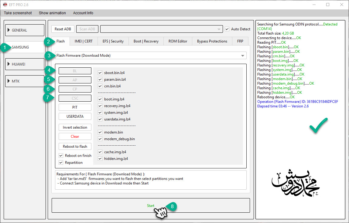Click the EFT PRO app icon in title bar
This screenshot has width=349, height=223.
[x=5, y=5]
